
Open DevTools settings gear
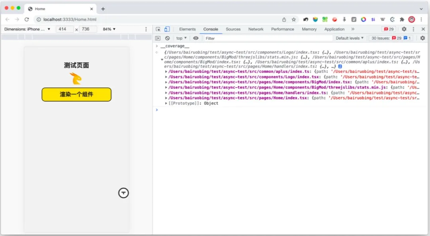click(x=404, y=29)
